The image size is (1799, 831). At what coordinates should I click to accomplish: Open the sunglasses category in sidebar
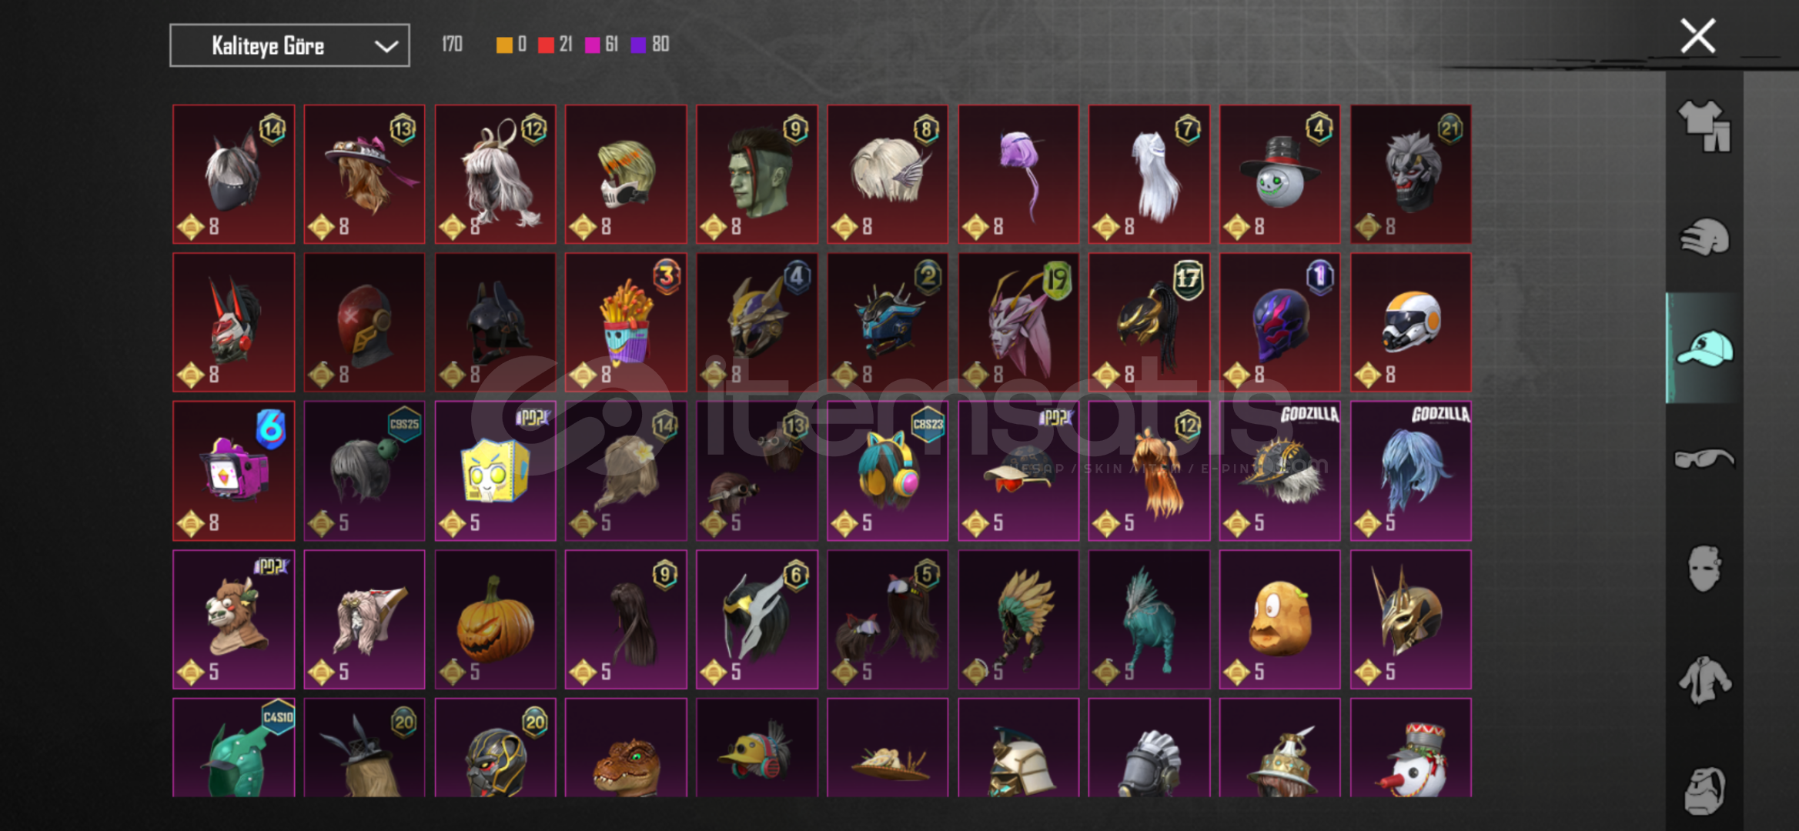[x=1704, y=459]
